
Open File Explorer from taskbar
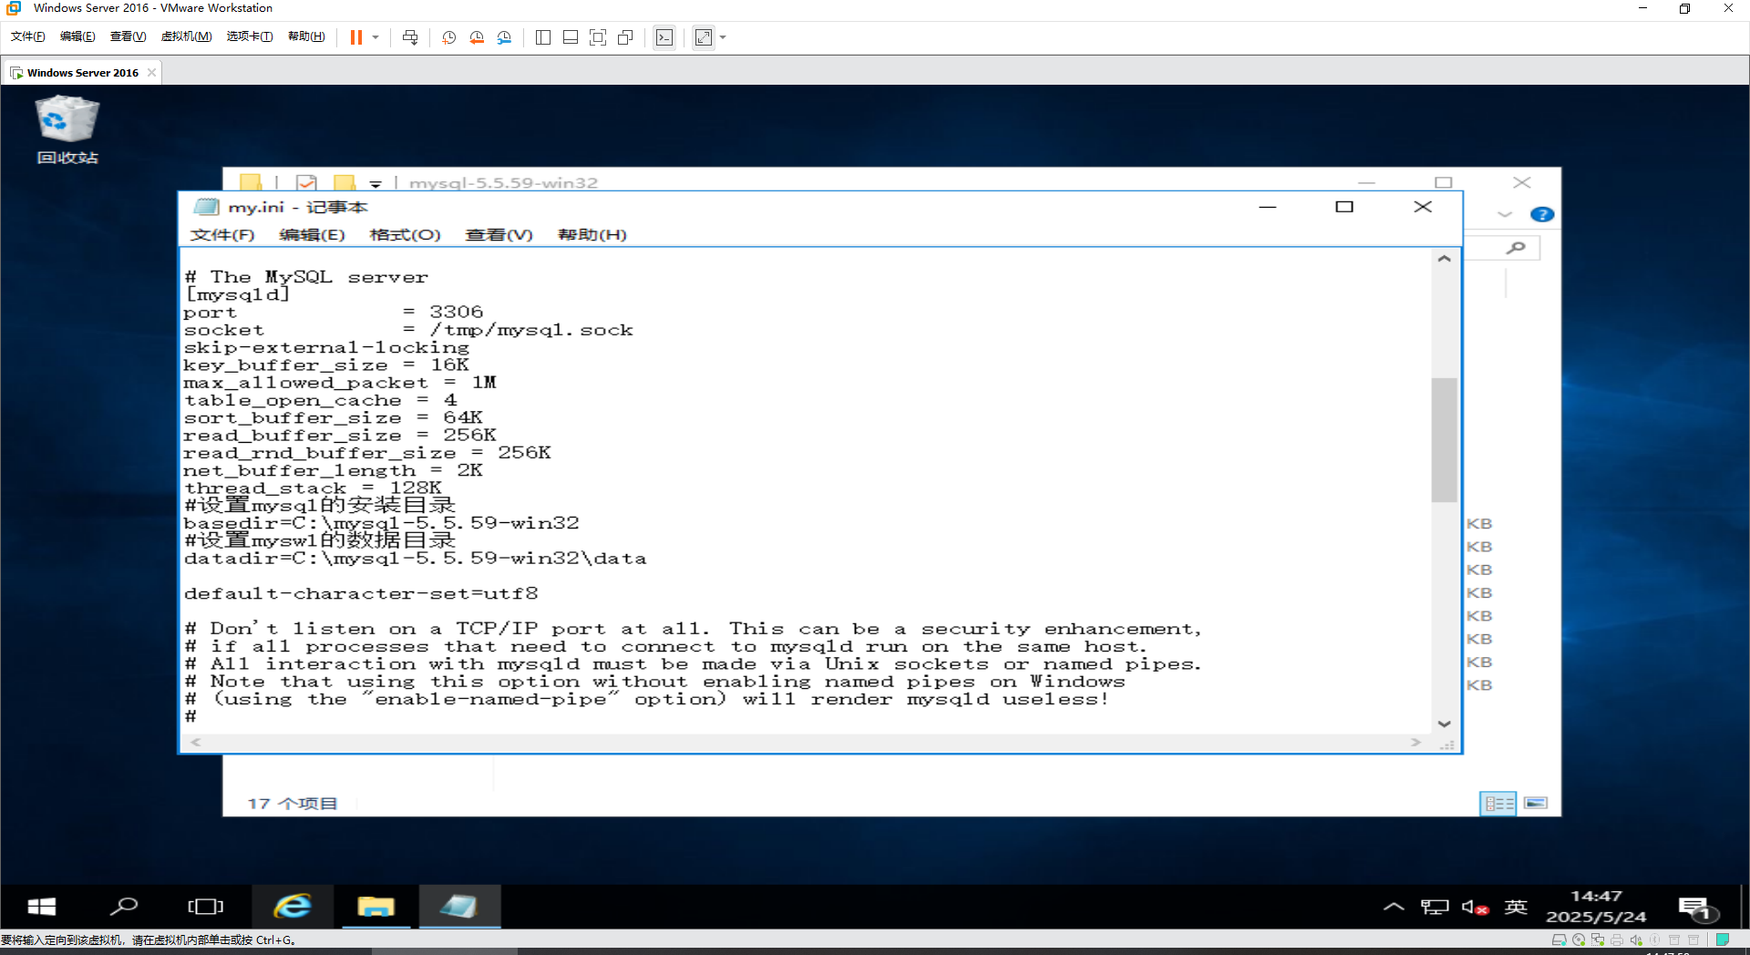pos(376,906)
